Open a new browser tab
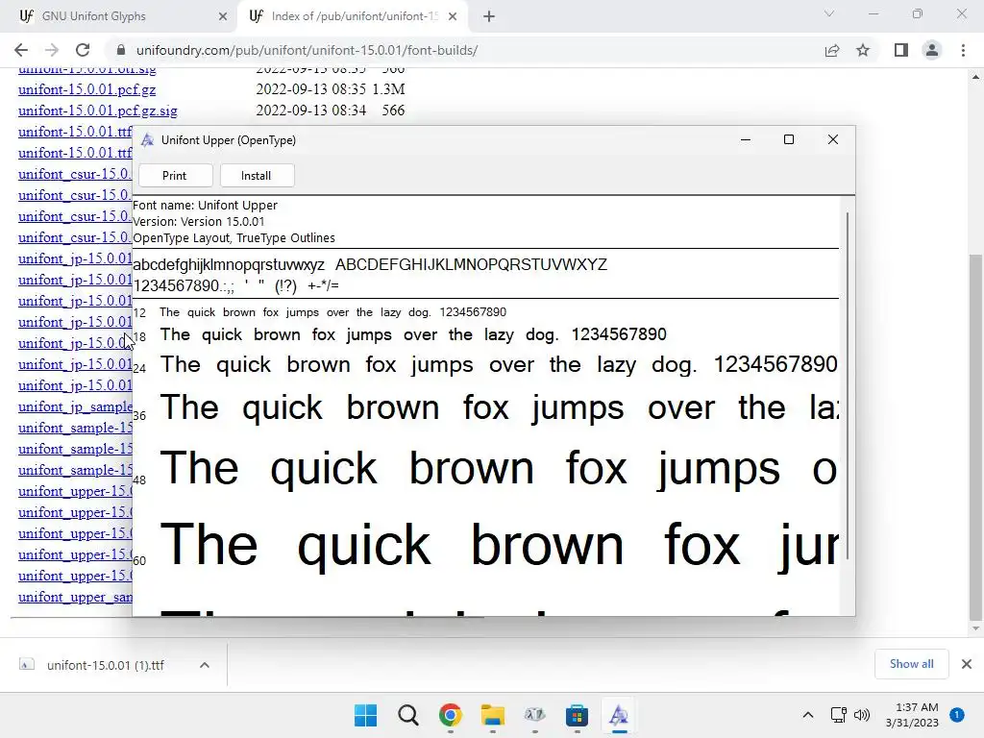Screen dimensions: 984x738 (489, 17)
